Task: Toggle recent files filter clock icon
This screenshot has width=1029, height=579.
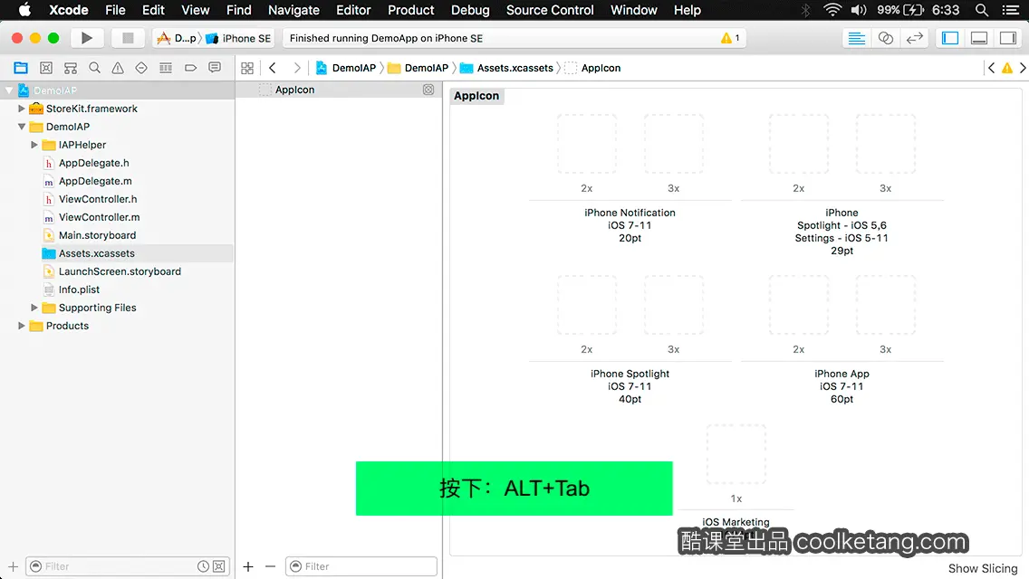Action: click(x=204, y=566)
